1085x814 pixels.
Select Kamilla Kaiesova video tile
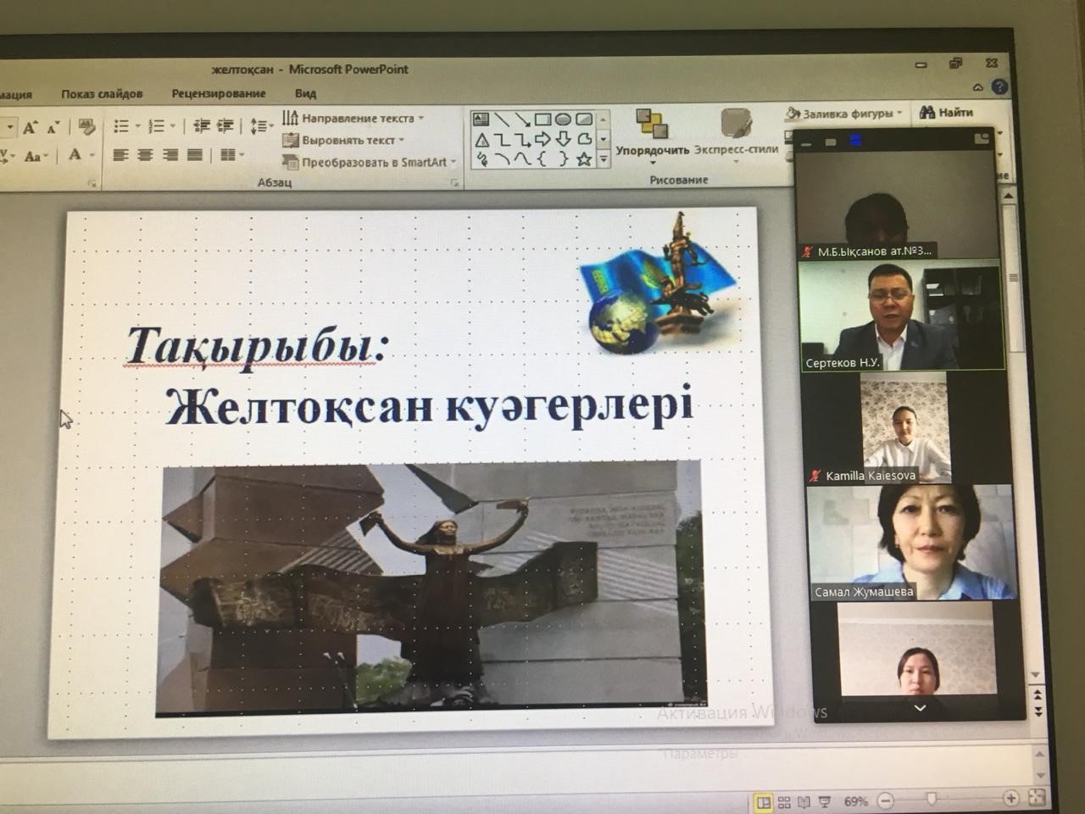tap(907, 428)
